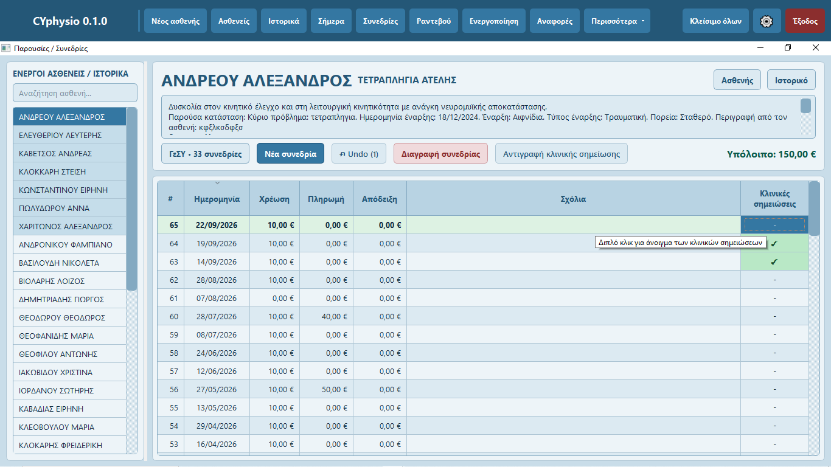The height and width of the screenshot is (467, 831).
Task: Click Αντιγραφή κλινικής σημείωσης button
Action: pos(562,154)
